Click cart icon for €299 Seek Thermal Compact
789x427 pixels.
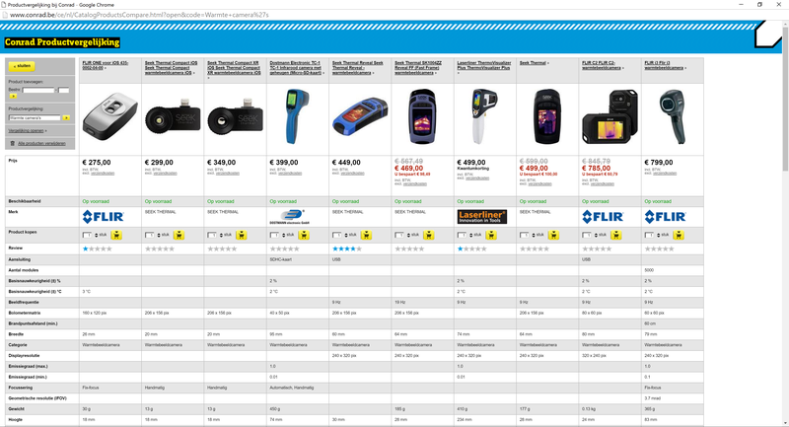pyautogui.click(x=179, y=236)
